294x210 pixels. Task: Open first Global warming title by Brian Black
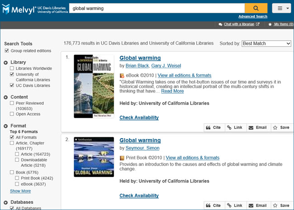coord(140,58)
